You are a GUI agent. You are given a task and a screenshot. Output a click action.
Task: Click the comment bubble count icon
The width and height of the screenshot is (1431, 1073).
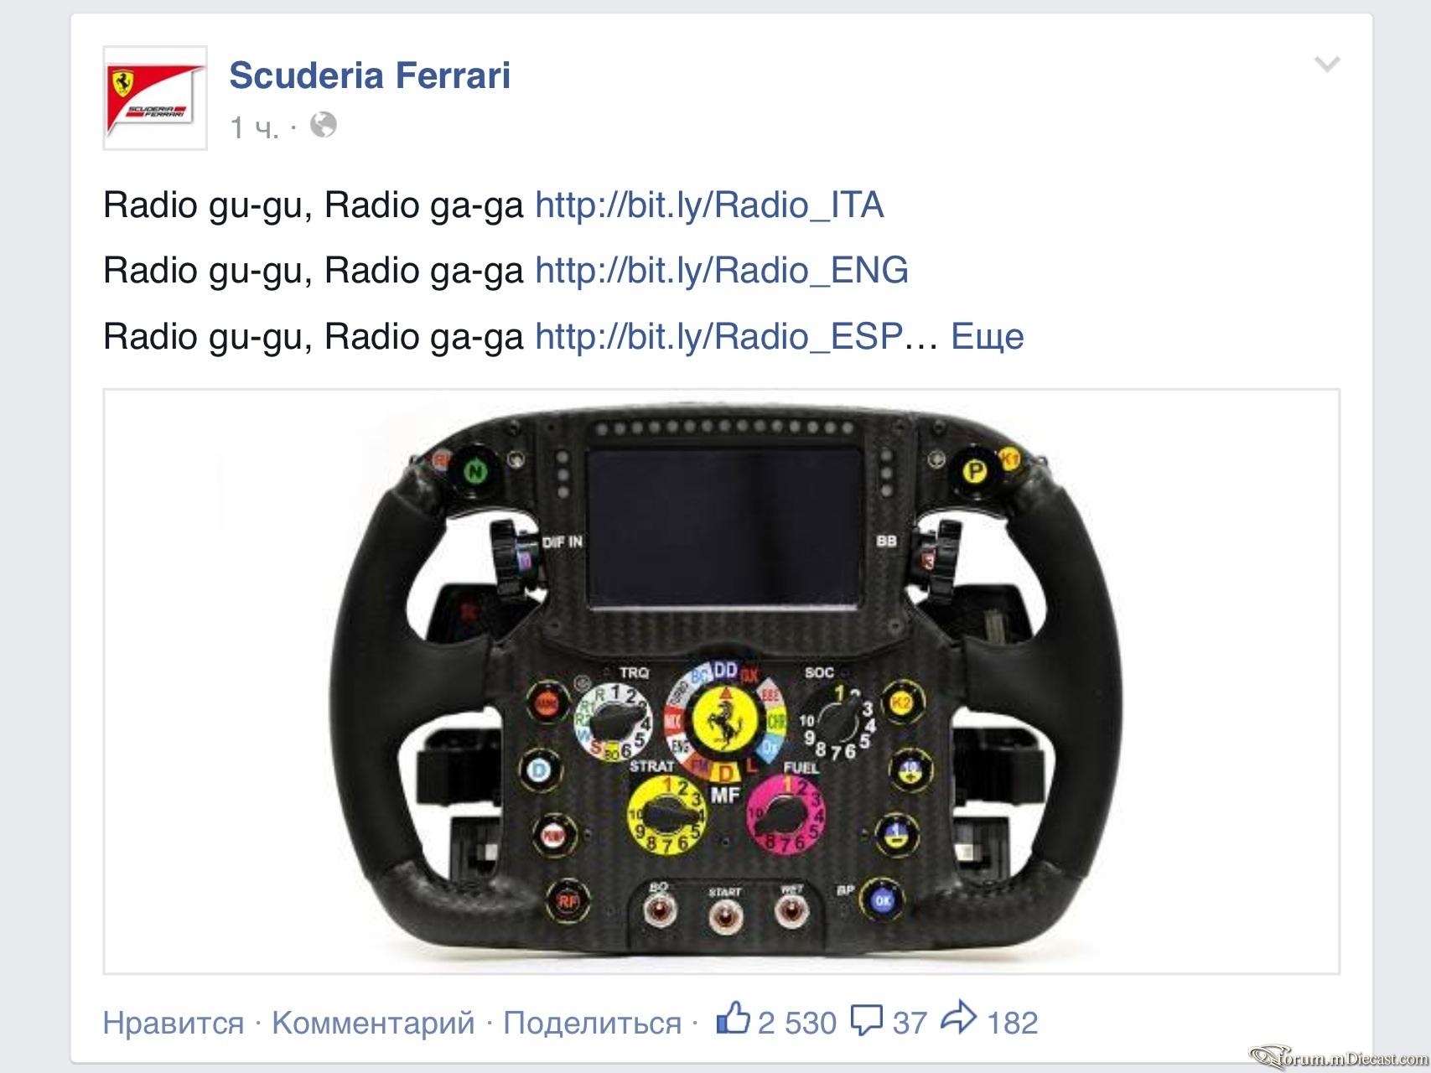[x=867, y=1020]
